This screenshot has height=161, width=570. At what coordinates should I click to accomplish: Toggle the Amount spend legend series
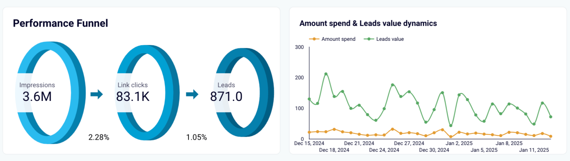pyautogui.click(x=332, y=39)
